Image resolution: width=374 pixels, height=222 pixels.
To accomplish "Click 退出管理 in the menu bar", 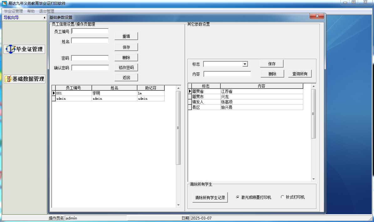I will click(x=46, y=10).
